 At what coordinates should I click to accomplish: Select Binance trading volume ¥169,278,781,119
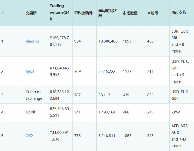pos(59,41)
